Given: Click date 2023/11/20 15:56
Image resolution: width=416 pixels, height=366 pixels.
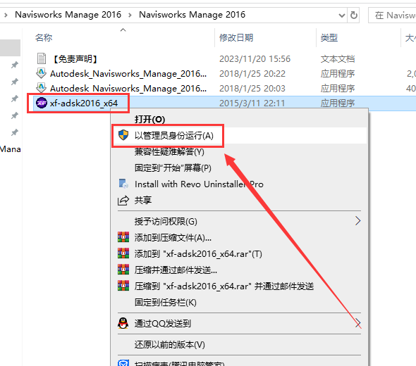Looking at the screenshot, I should [255, 59].
